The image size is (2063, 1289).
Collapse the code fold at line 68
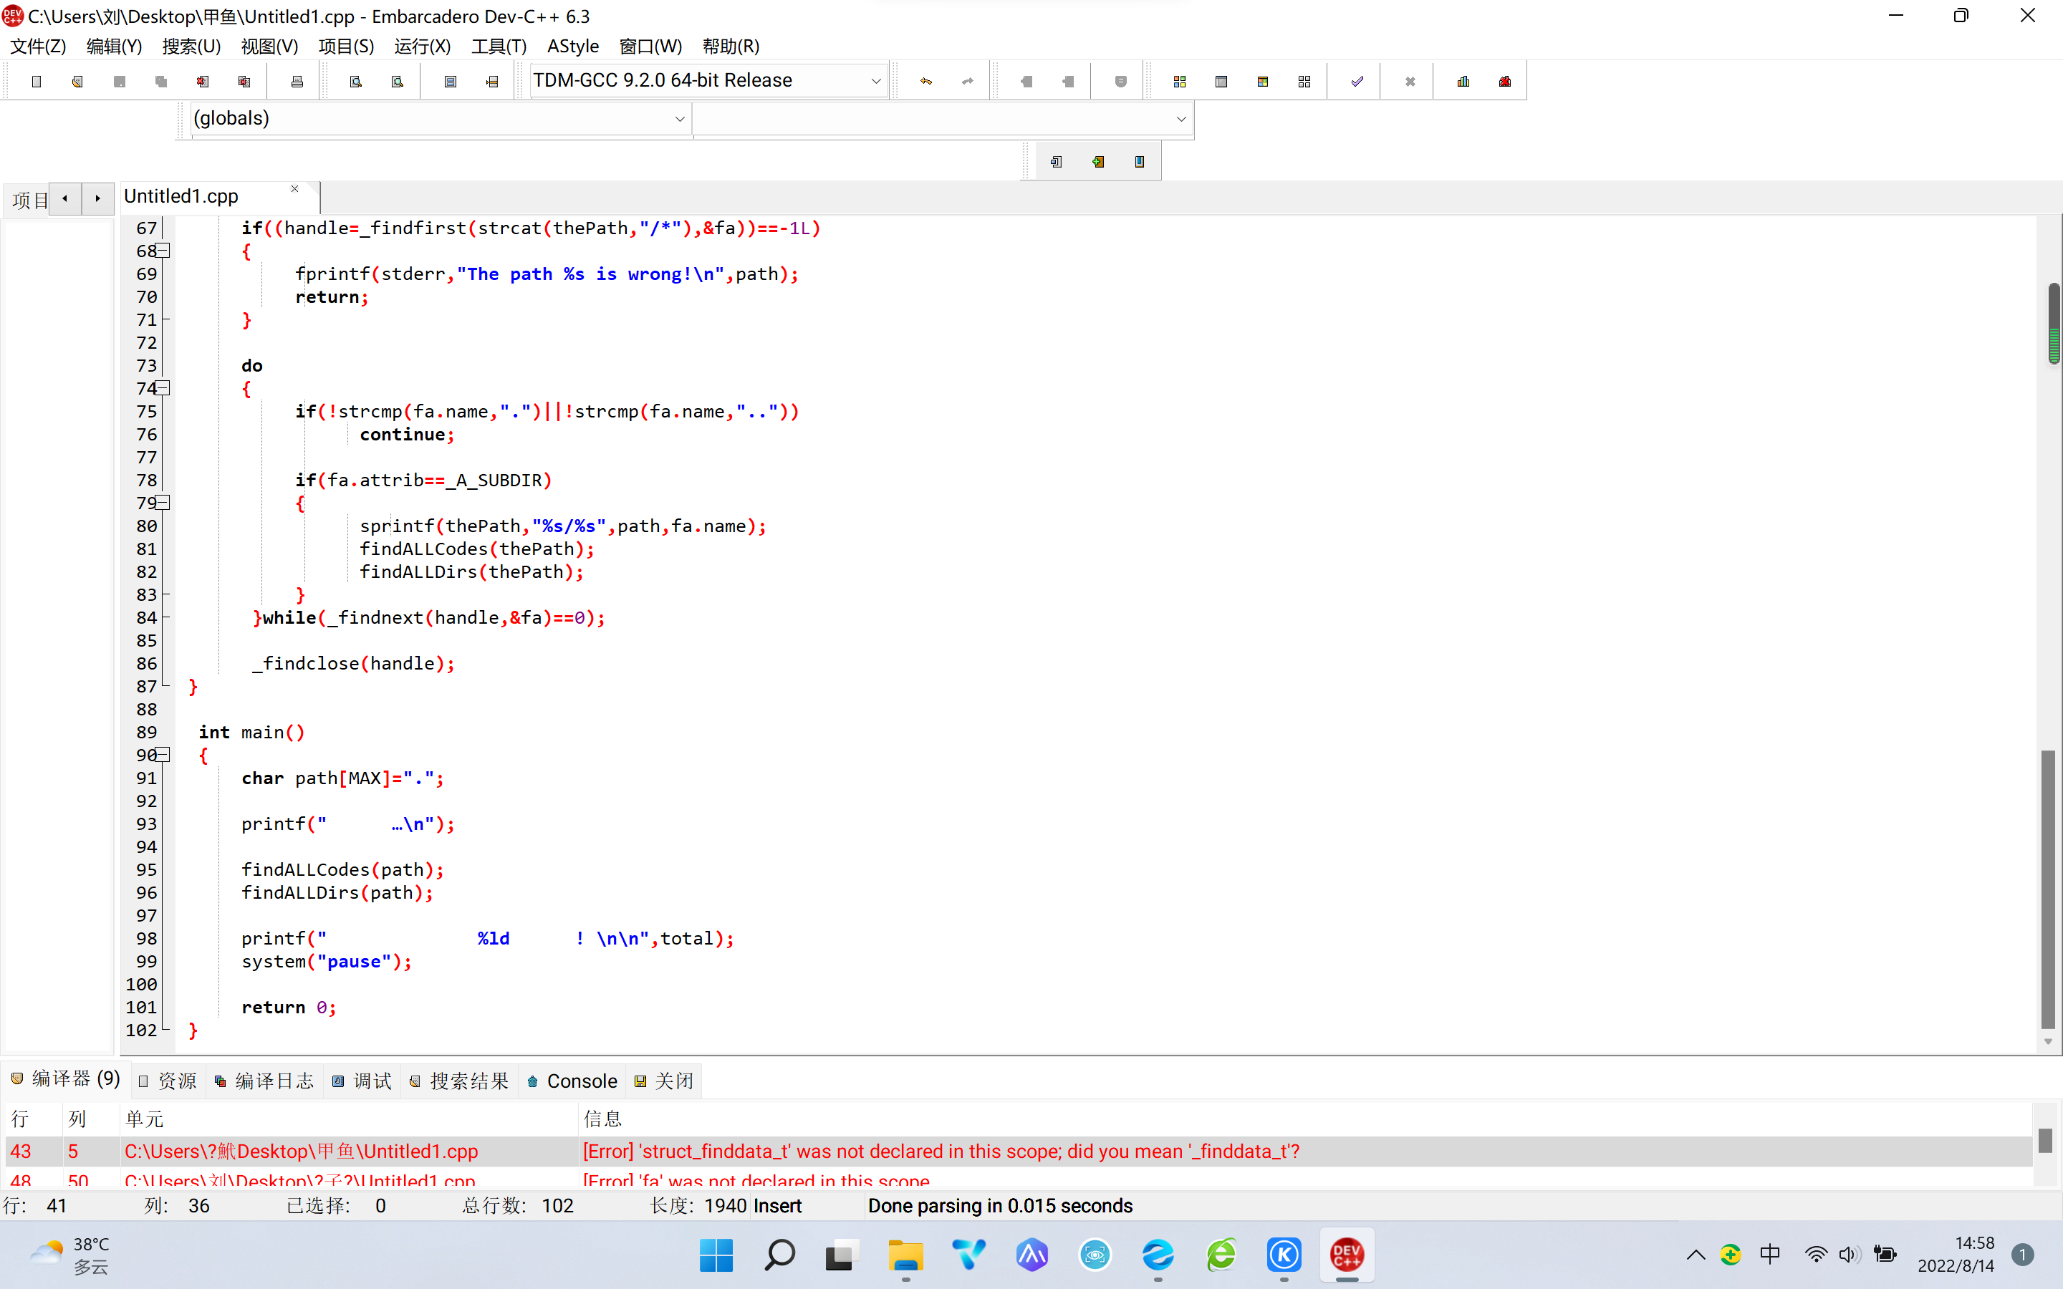[x=163, y=251]
